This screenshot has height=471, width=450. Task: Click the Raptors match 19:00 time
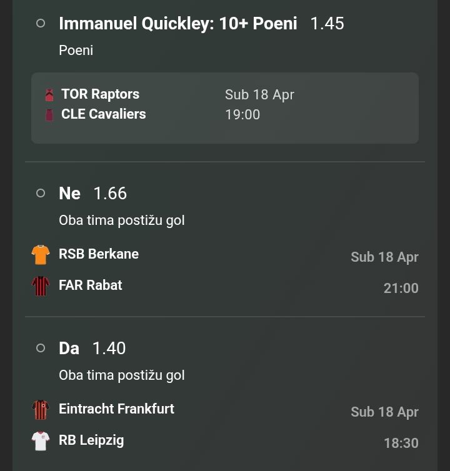[242, 115]
